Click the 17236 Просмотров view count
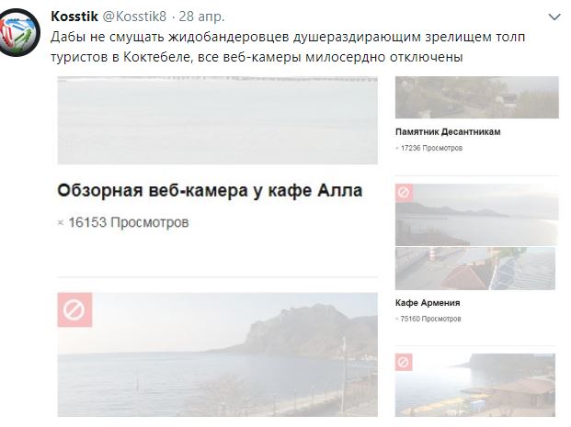 pos(429,148)
